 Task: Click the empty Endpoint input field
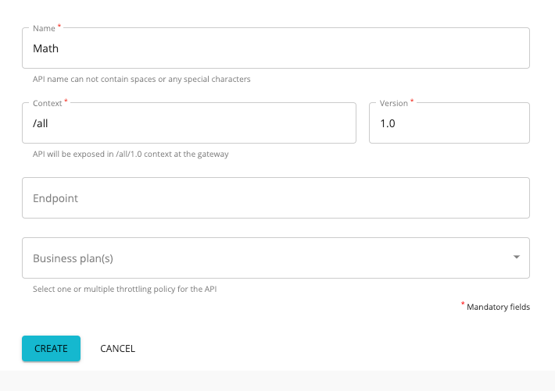click(x=276, y=198)
